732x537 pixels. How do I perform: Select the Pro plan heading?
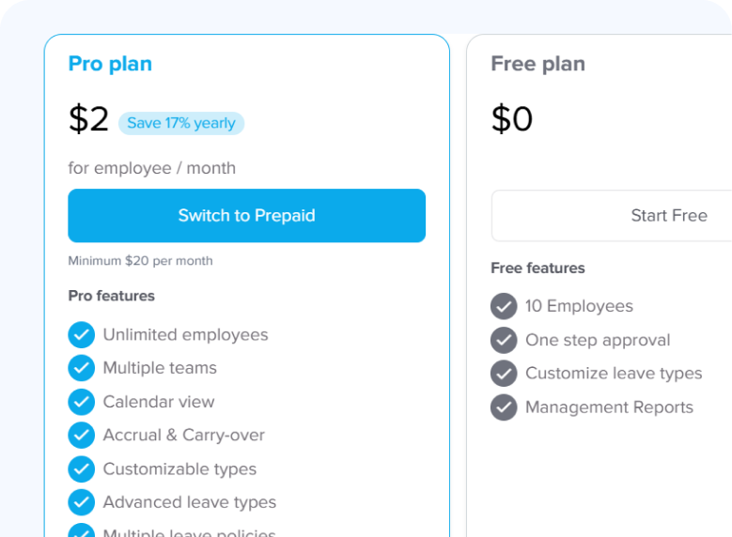tap(110, 64)
